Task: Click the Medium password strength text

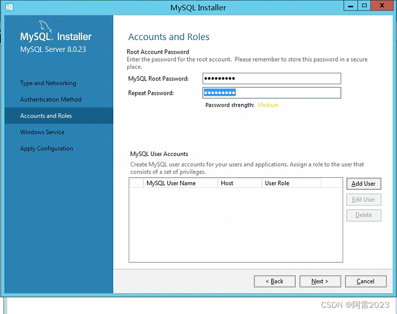Action: 268,105
